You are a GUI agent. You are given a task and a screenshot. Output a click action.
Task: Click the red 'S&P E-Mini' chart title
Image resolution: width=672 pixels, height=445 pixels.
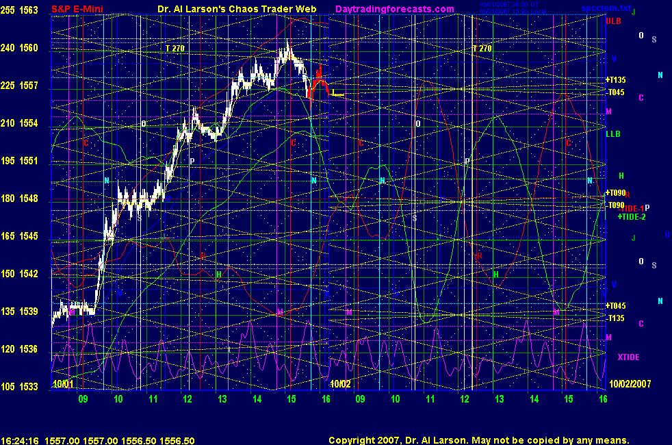[77, 9]
